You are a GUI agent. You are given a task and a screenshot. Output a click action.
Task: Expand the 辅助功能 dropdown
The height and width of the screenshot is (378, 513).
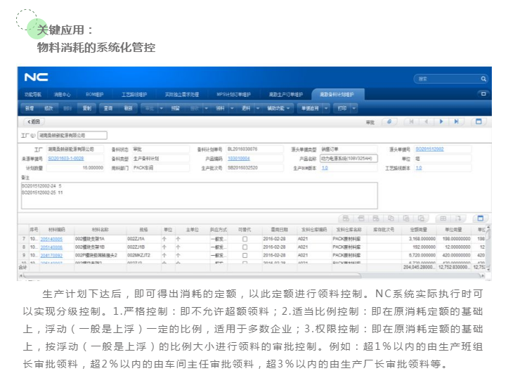click(x=288, y=108)
